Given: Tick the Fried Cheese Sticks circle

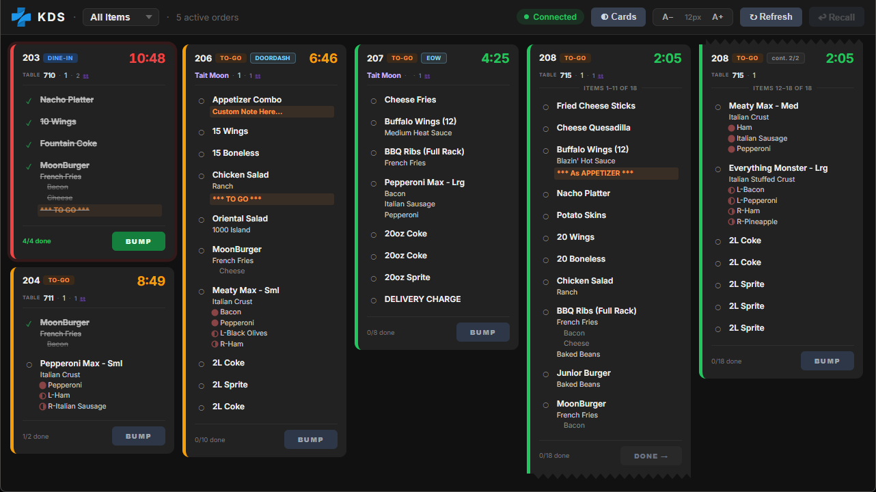Looking at the screenshot, I should [x=546, y=107].
